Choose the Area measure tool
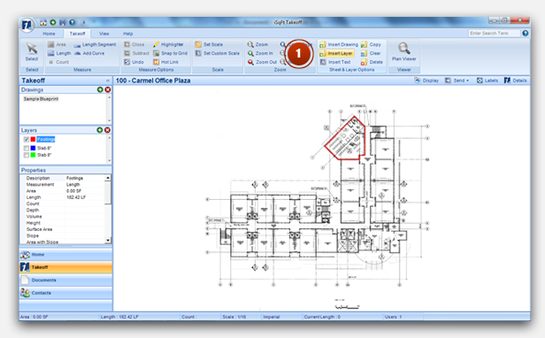This screenshot has width=545, height=338. coord(57,44)
